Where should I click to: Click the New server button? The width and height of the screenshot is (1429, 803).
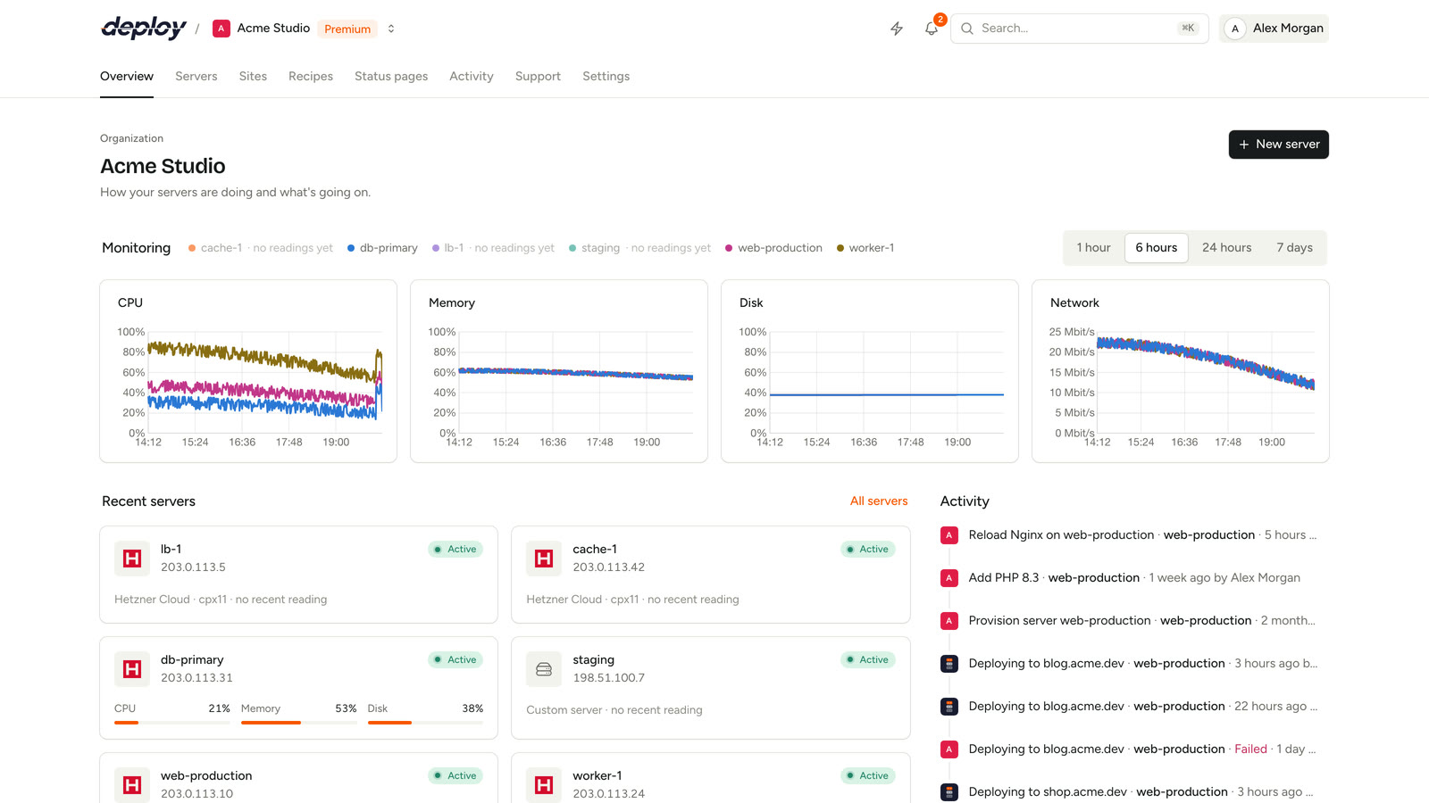(1278, 145)
